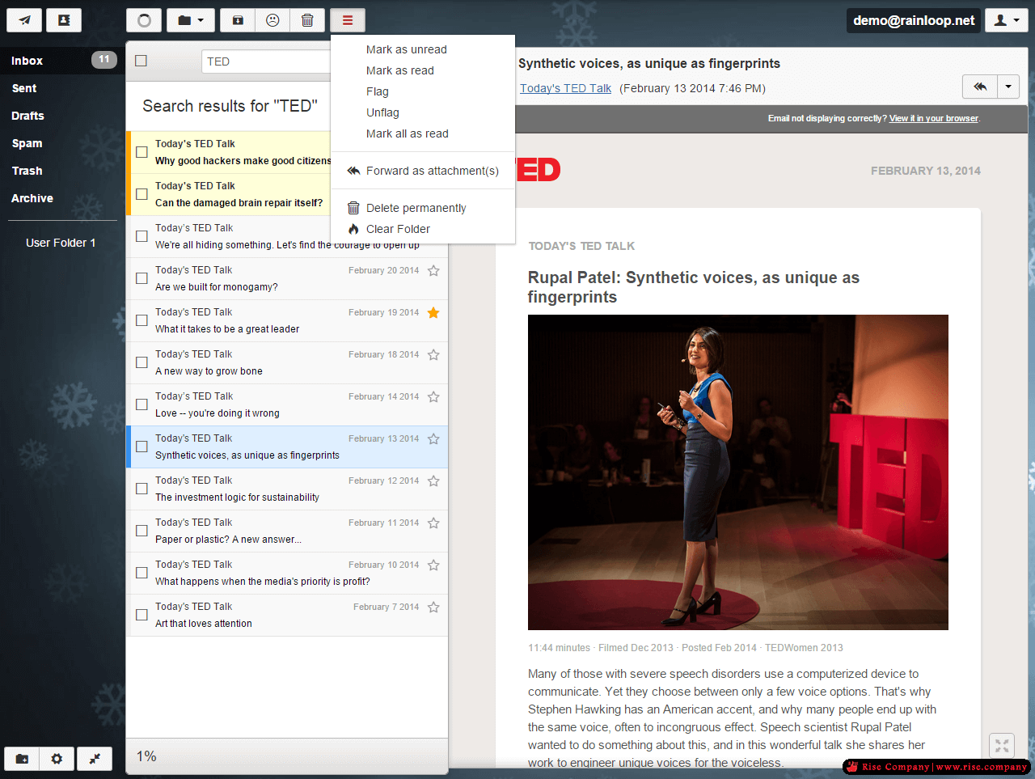1035x779 pixels.
Task: Open the Archive folder
Action: coord(62,198)
